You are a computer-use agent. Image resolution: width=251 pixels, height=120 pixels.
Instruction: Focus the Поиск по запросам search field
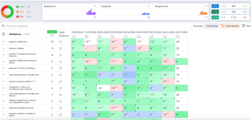tap(35, 26)
